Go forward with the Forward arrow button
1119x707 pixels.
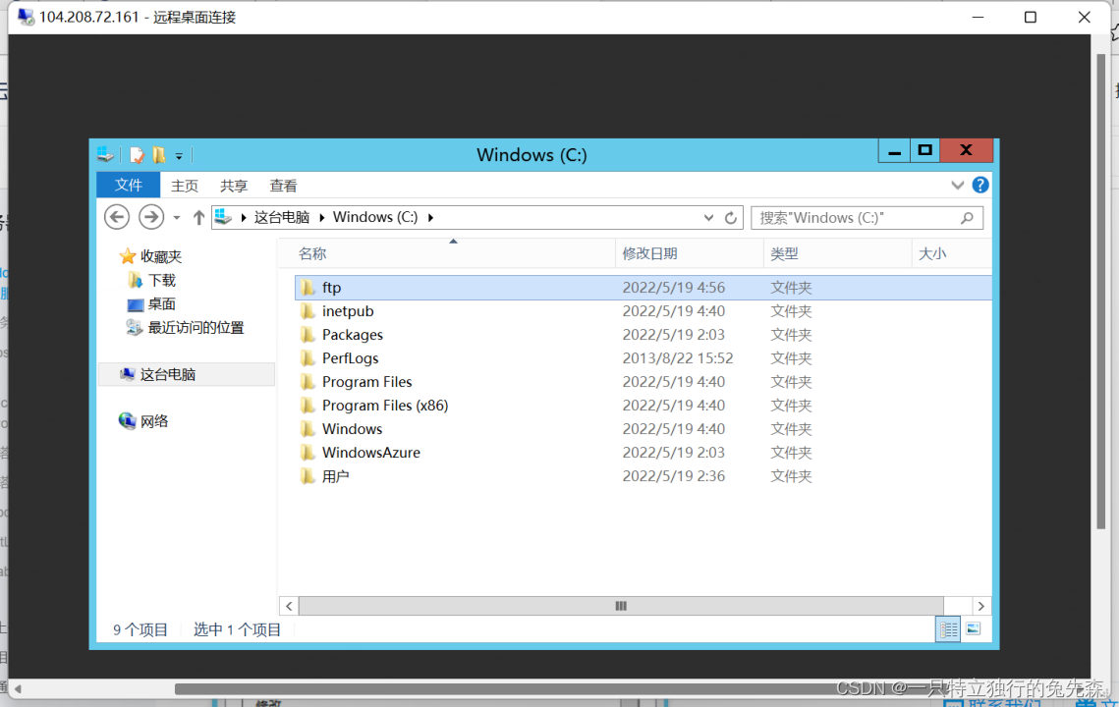click(x=151, y=217)
